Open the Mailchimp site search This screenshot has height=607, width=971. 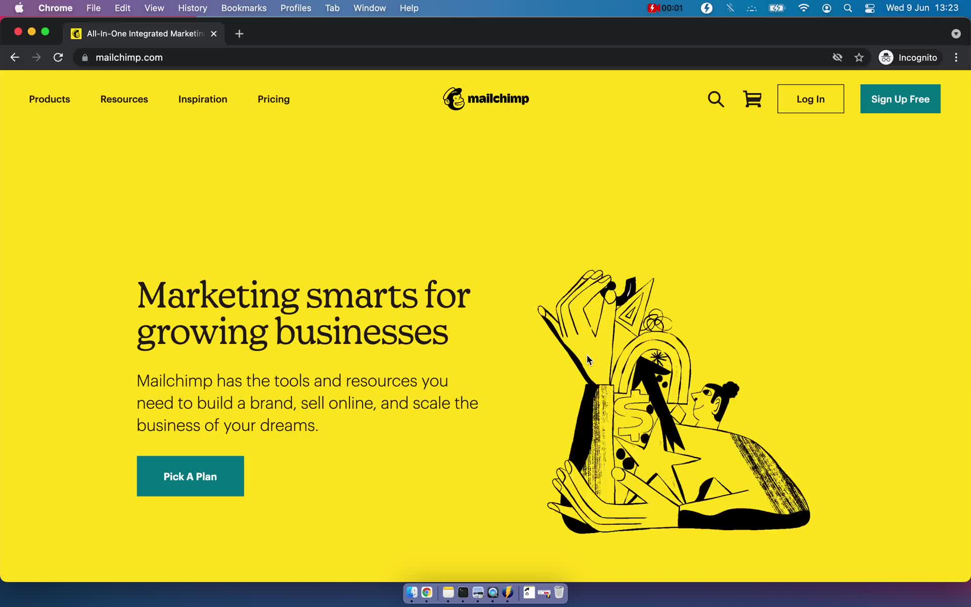(x=716, y=99)
